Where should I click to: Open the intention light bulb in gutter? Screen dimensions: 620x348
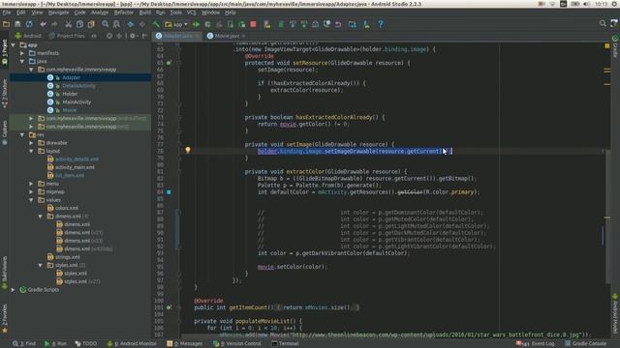click(188, 150)
